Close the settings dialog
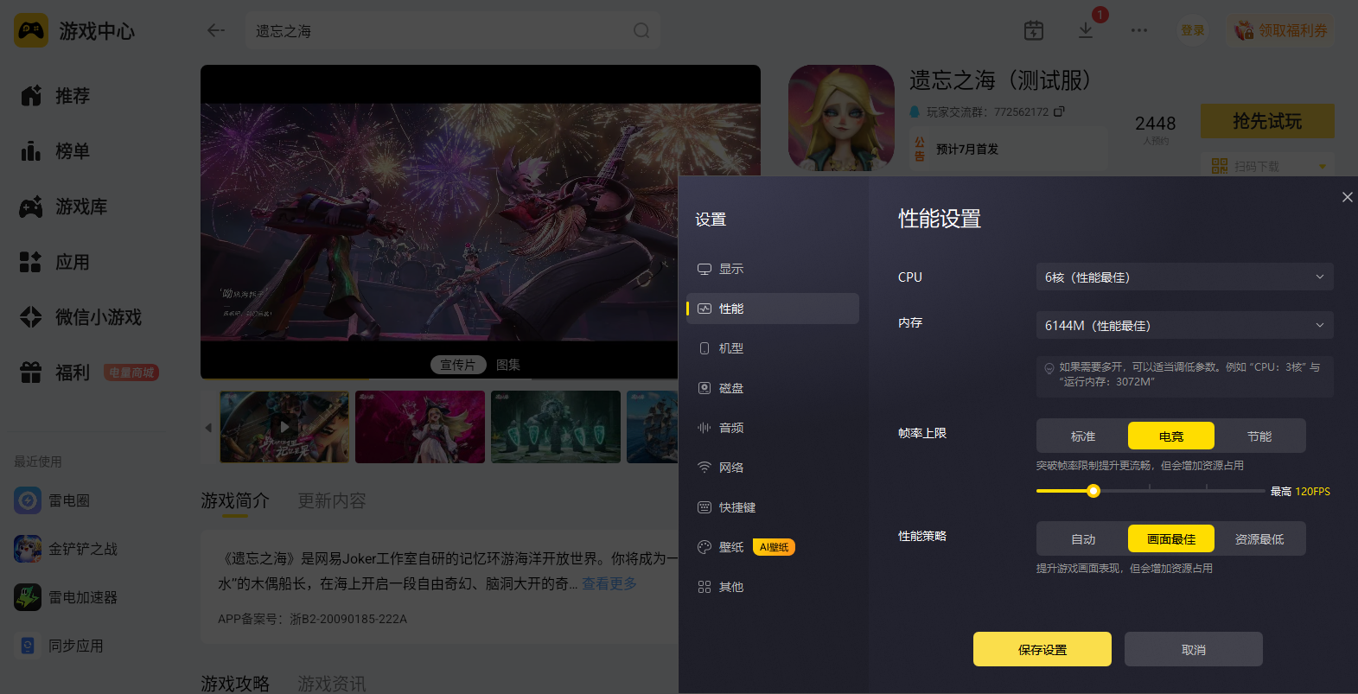This screenshot has height=694, width=1358. click(x=1347, y=197)
